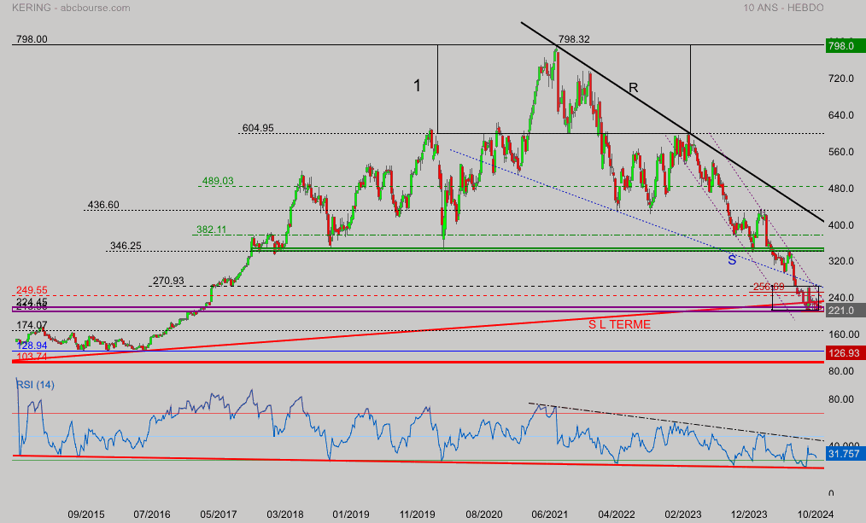Select the "11/2019" date axis label

417,514
